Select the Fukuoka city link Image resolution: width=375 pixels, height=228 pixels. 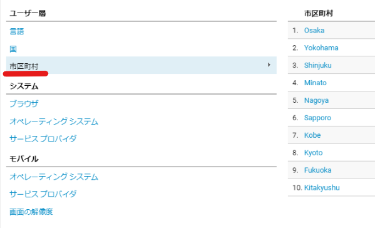click(318, 170)
